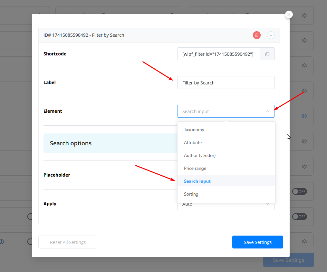
Task: Close the filter settings modal
Action: (x=289, y=15)
